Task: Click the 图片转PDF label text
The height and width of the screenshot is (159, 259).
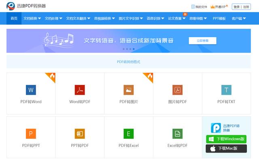Action: click(177, 102)
